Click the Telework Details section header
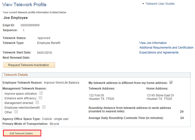Image resolution: width=195 pixels, height=140 pixels. point(16,75)
